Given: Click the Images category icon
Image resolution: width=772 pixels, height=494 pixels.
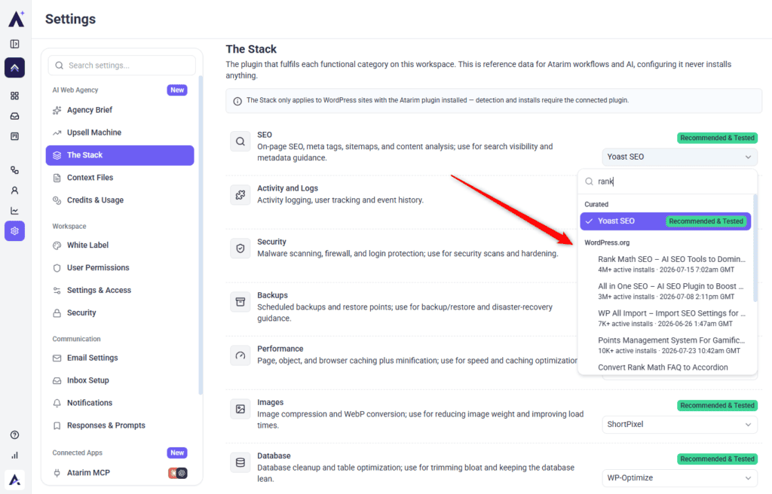Looking at the screenshot, I should point(240,409).
